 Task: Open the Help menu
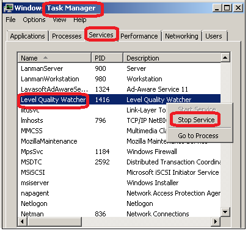pyautogui.click(x=80, y=20)
